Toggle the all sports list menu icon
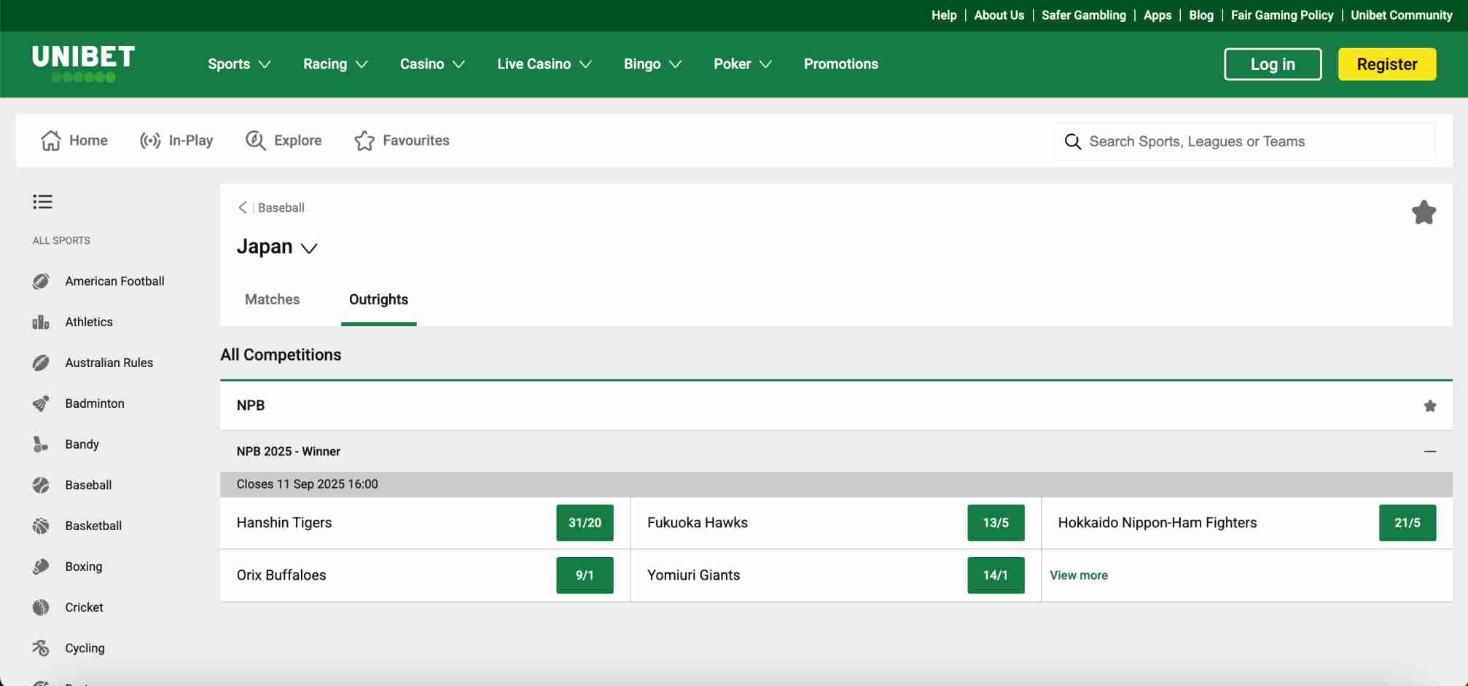Screen dimensions: 1468x686 (42, 202)
